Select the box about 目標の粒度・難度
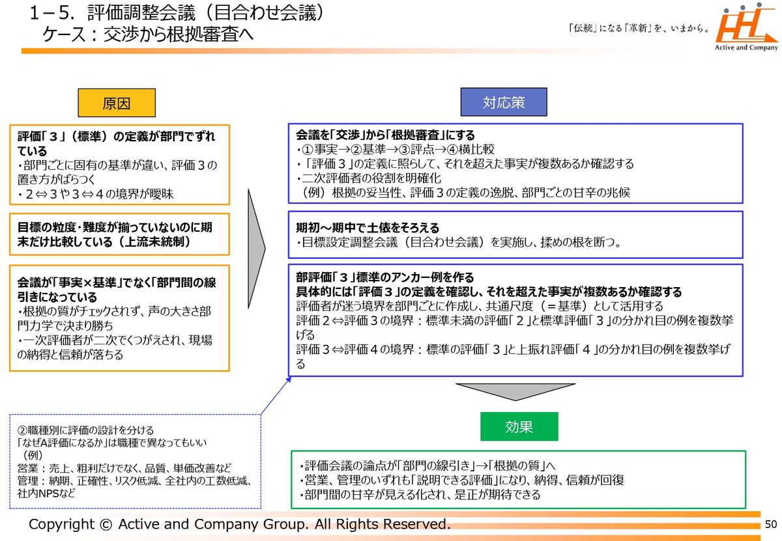This screenshot has height=541, width=782. point(120,234)
